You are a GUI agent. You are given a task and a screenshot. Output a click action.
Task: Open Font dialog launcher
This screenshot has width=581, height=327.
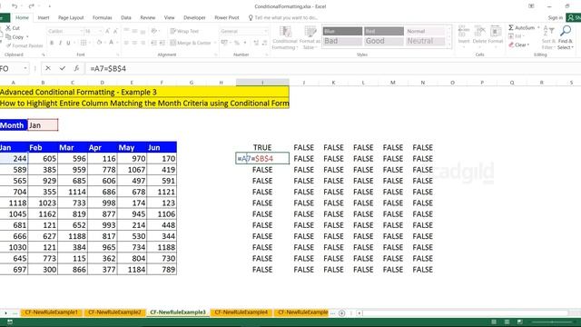(x=118, y=54)
